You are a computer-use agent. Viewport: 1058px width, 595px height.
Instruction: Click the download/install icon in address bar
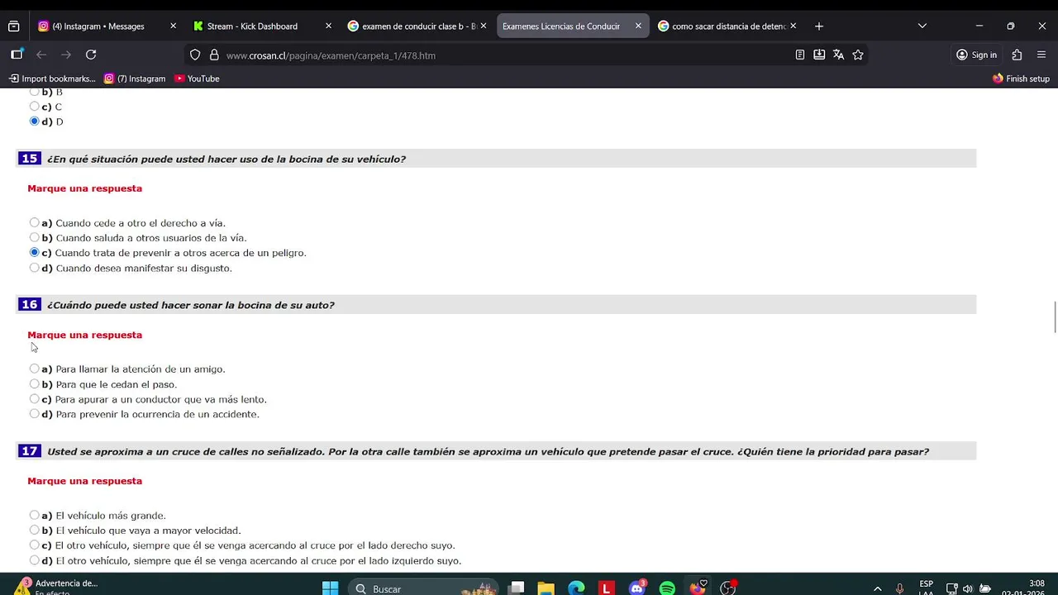coord(819,55)
